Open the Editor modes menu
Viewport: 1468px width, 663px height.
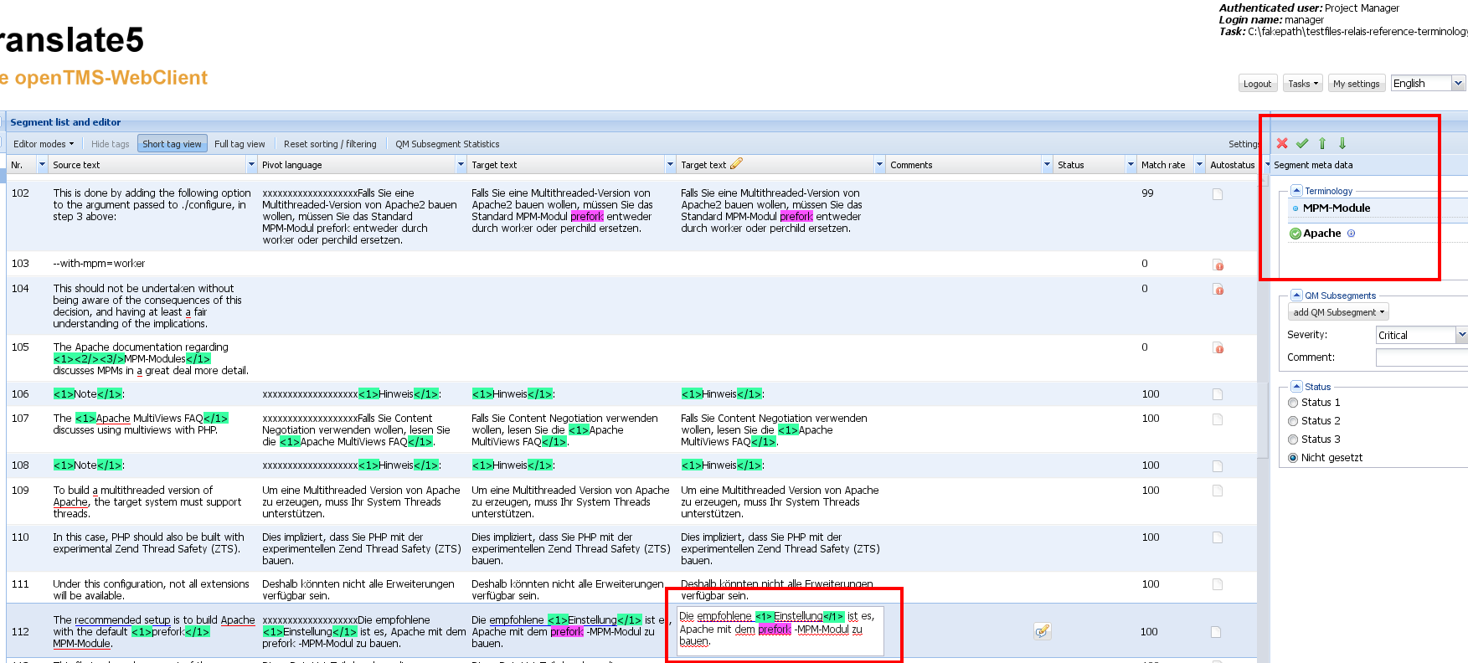[x=44, y=144]
